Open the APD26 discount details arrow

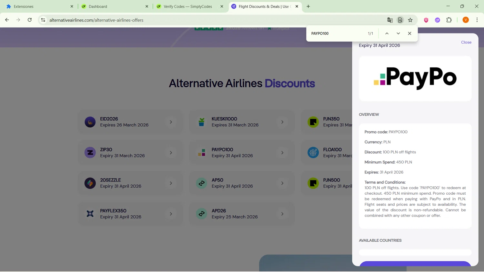[282, 214]
